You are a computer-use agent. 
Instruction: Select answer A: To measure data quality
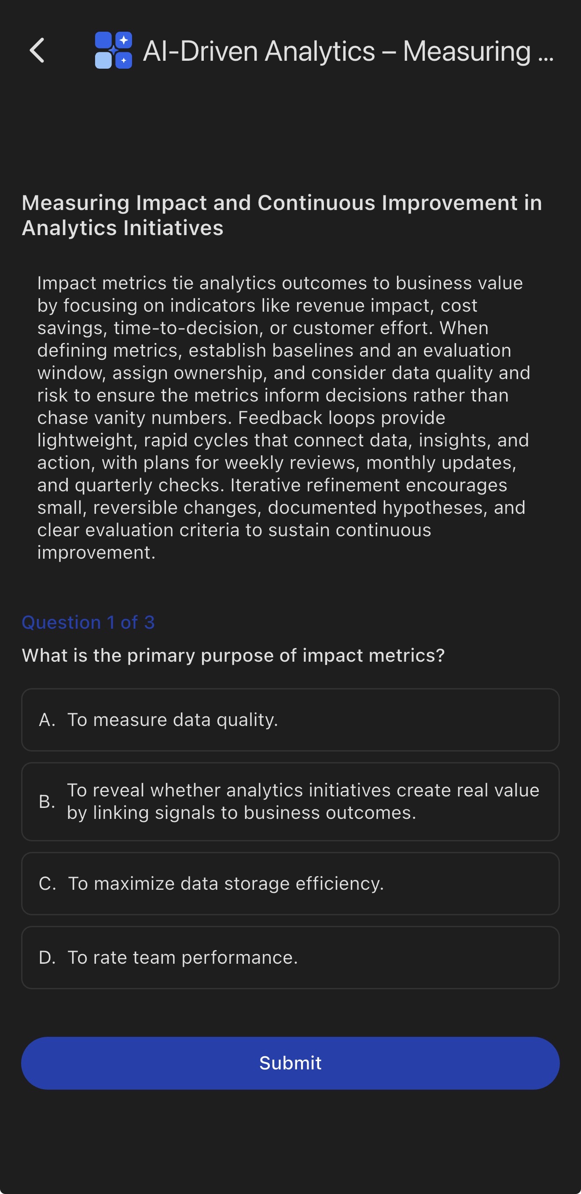[x=290, y=719]
